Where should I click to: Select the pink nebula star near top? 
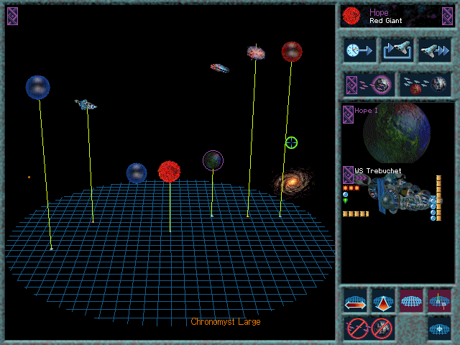coord(256,52)
